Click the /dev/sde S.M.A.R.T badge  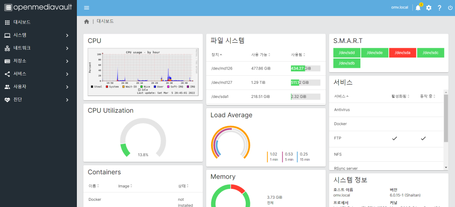375,53
